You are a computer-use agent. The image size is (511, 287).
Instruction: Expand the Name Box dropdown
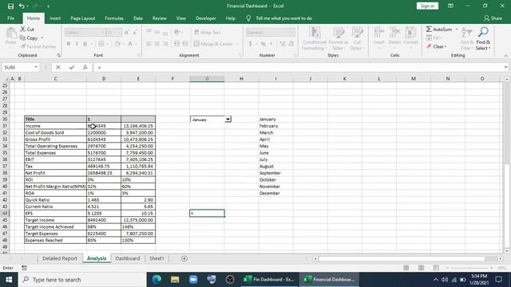pyautogui.click(x=36, y=67)
